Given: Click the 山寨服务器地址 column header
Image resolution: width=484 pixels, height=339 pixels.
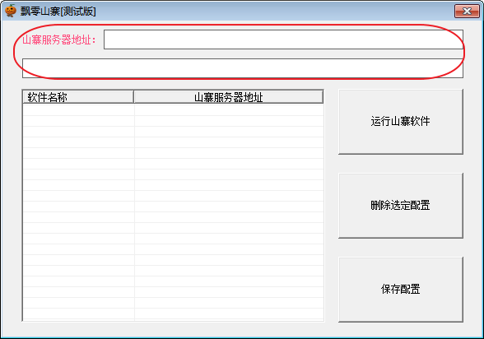Looking at the screenshot, I should pos(229,97).
